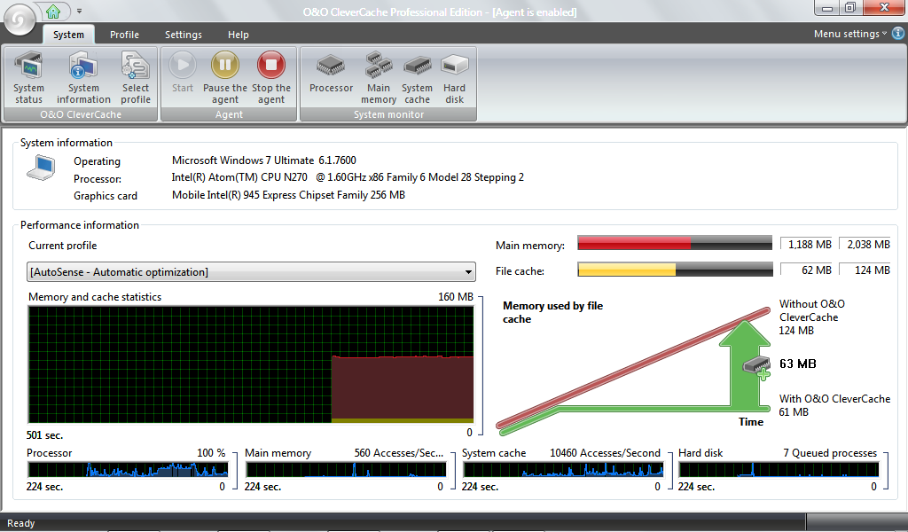
Task: Click the System cache accesses mini graph
Action: (x=562, y=469)
